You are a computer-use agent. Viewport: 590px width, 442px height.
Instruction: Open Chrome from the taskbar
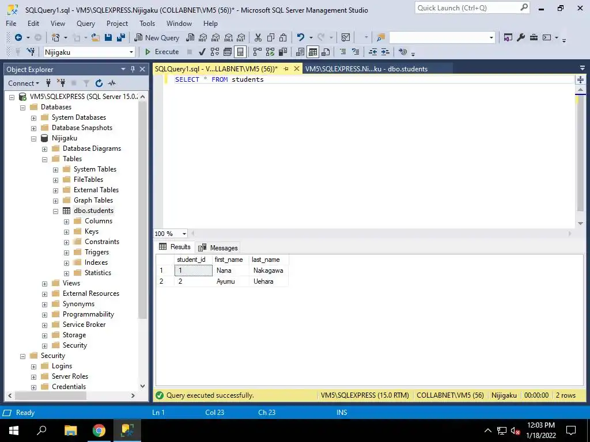[99, 430]
